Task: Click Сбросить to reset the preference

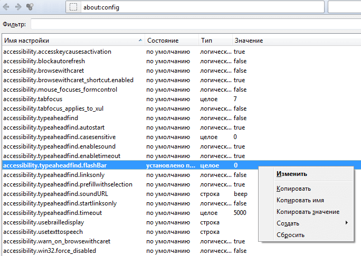Action: [290, 235]
